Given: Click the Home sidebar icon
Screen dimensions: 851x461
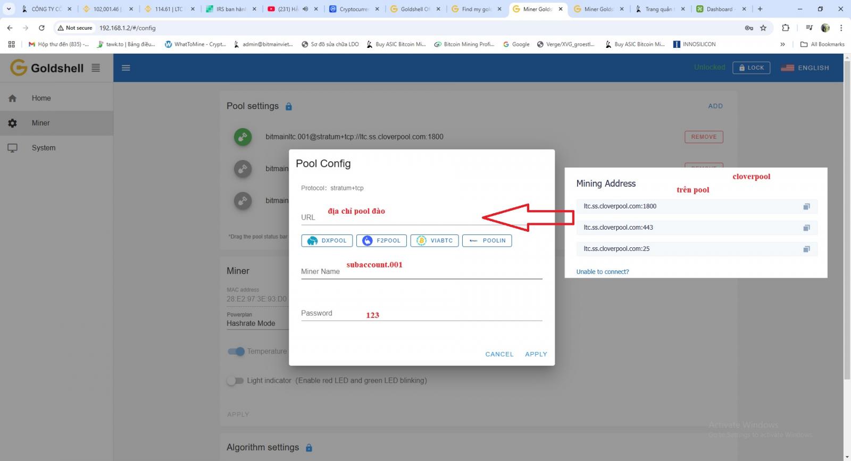Looking at the screenshot, I should [x=12, y=98].
